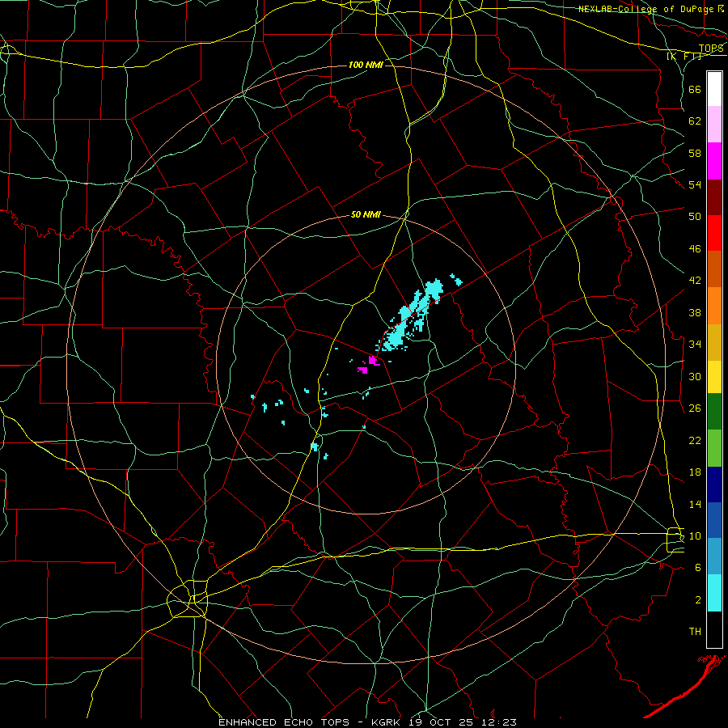Click the TH threshold label
This screenshot has width=728, height=728.
point(695,632)
